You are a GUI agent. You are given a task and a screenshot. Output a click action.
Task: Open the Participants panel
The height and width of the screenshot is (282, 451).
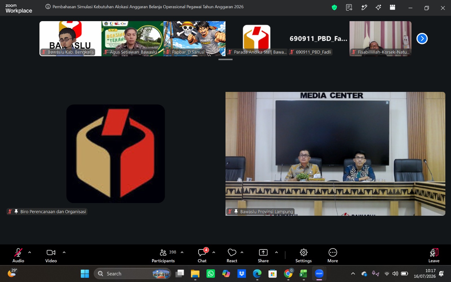pyautogui.click(x=163, y=255)
